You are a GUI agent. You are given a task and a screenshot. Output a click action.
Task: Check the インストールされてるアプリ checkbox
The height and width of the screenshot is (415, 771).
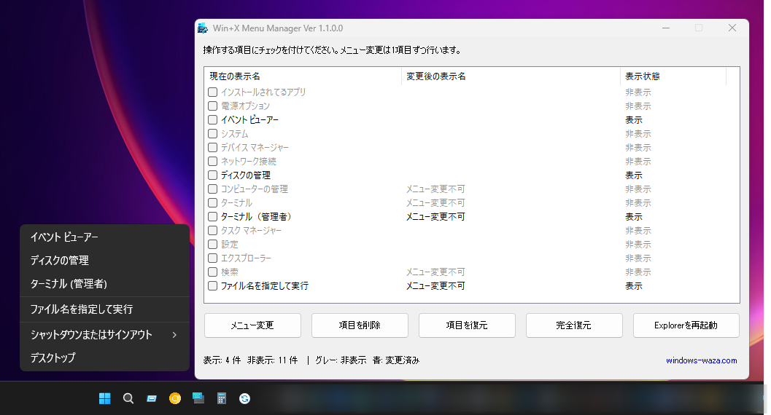coord(212,92)
